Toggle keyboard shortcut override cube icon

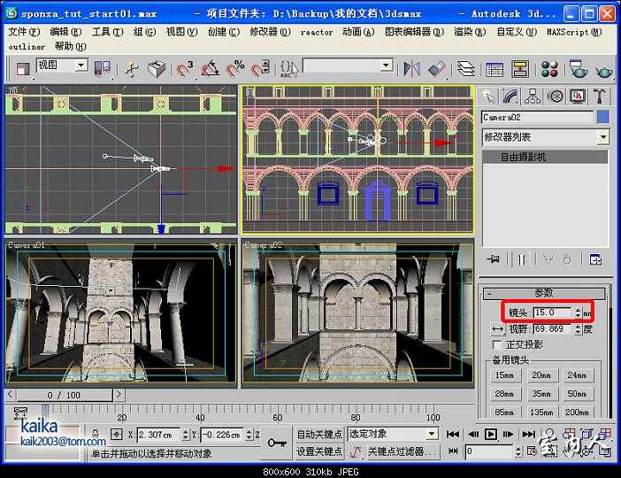click(157, 69)
